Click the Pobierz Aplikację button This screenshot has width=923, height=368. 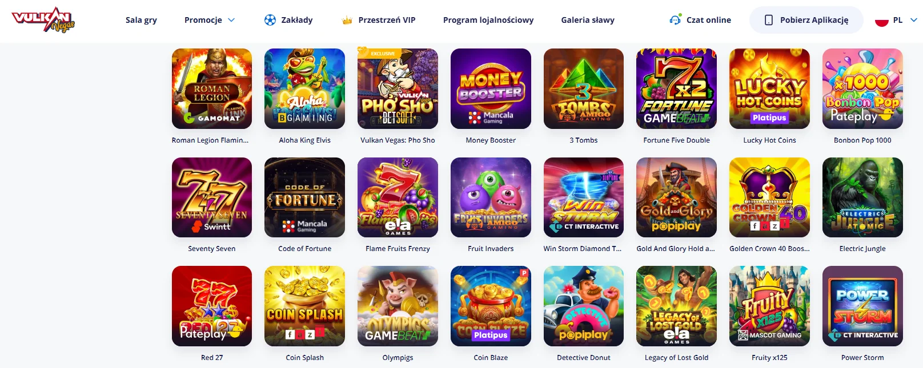coord(806,20)
